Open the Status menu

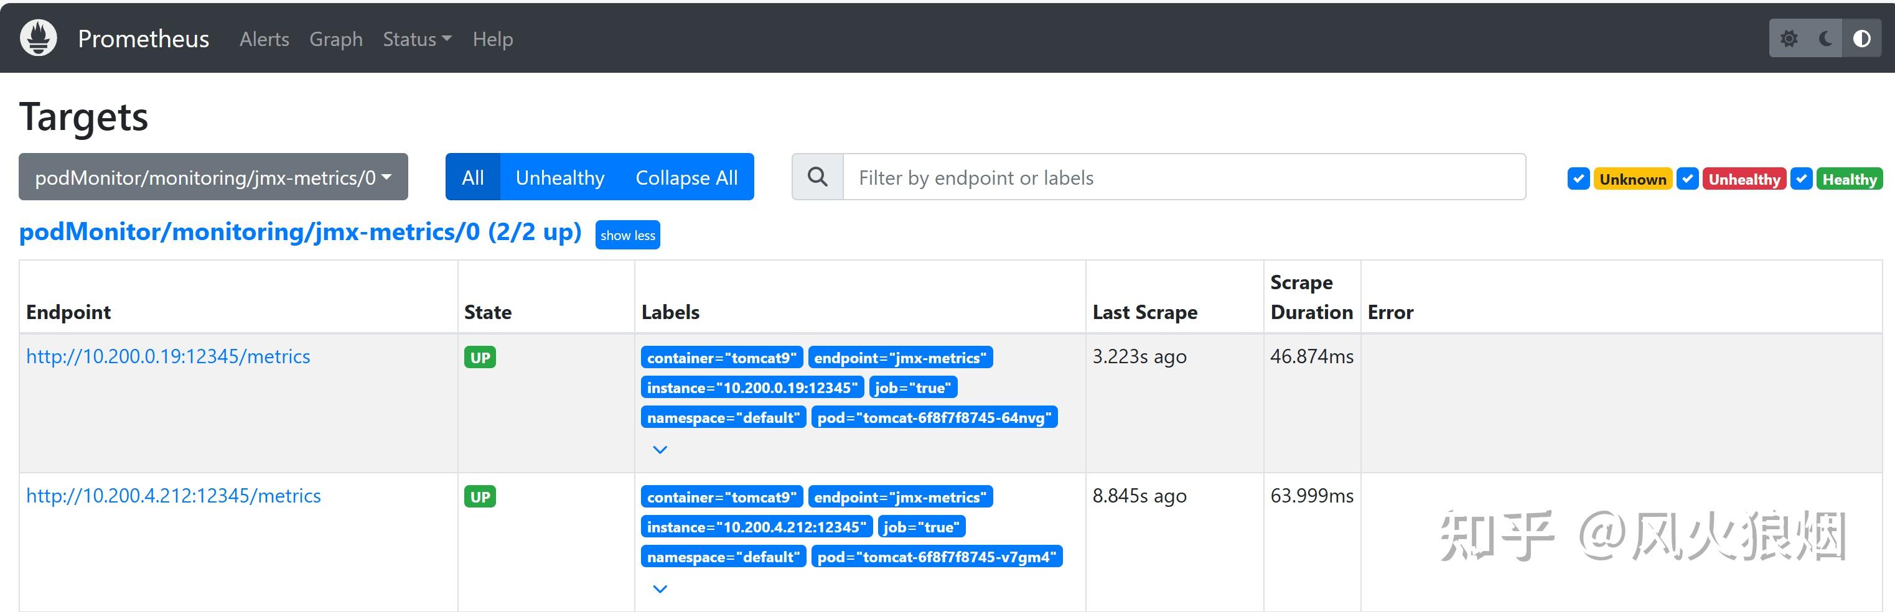click(416, 39)
